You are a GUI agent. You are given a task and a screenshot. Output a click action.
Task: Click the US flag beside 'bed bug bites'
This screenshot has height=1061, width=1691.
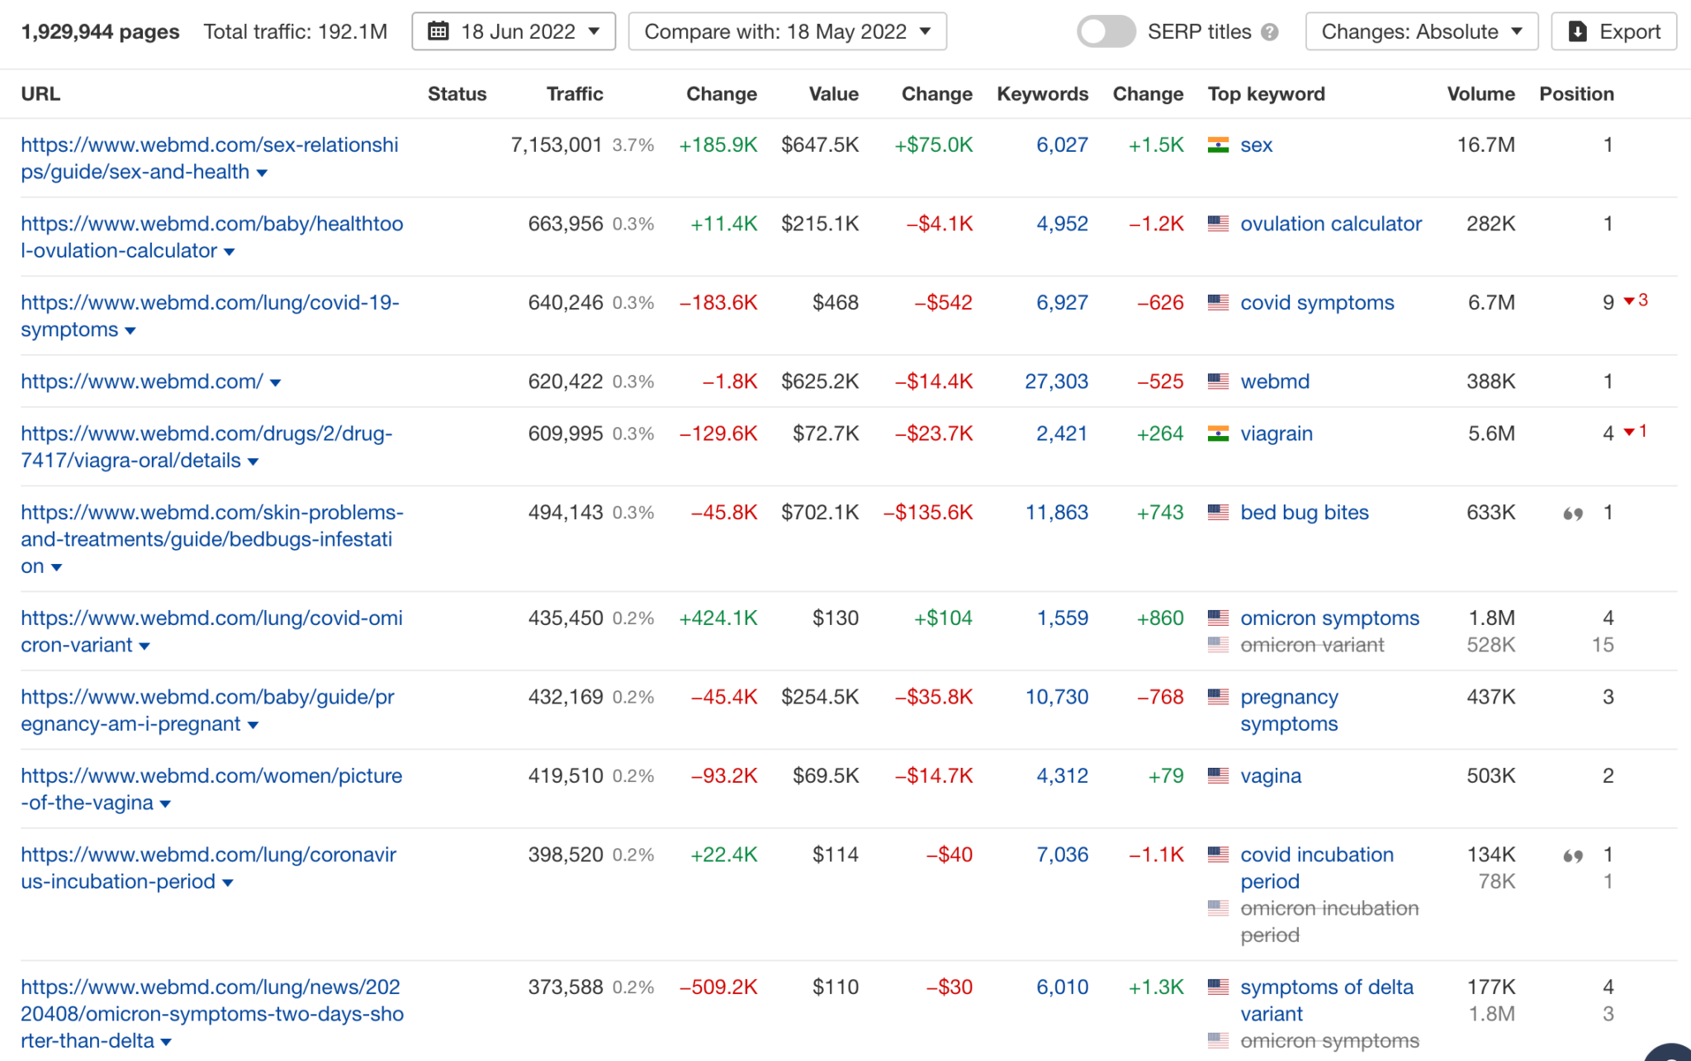pos(1218,513)
